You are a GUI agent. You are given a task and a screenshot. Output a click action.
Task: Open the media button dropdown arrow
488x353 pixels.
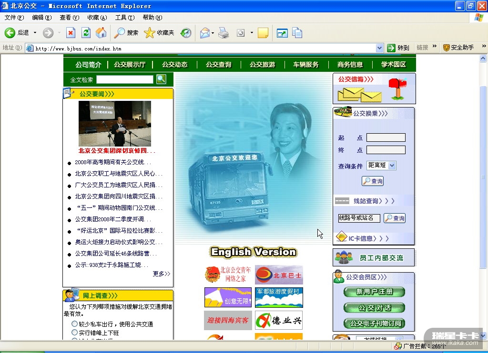pos(252,33)
